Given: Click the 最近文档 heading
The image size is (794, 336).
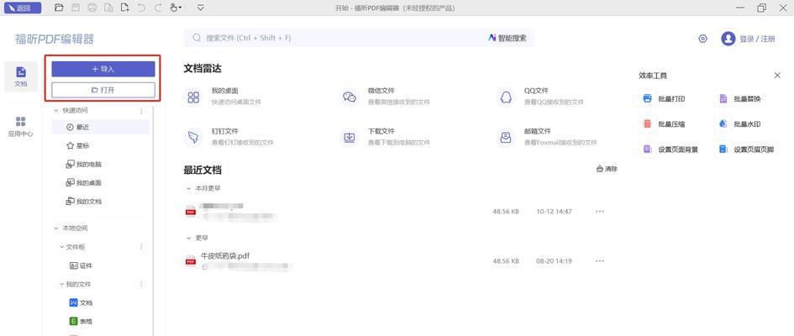Looking at the screenshot, I should pyautogui.click(x=202, y=170).
